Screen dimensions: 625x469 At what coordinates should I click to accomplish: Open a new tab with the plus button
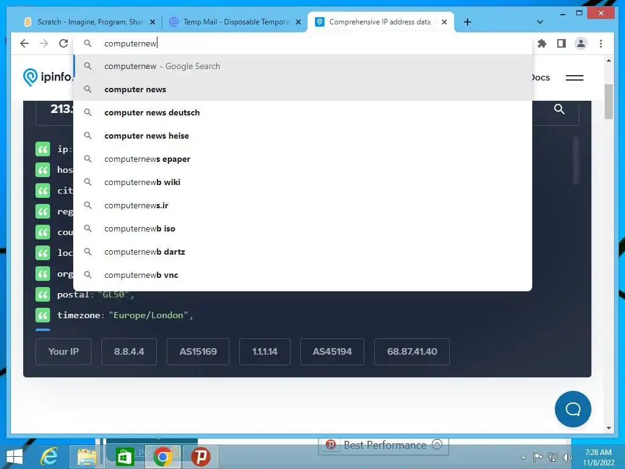pyautogui.click(x=468, y=22)
